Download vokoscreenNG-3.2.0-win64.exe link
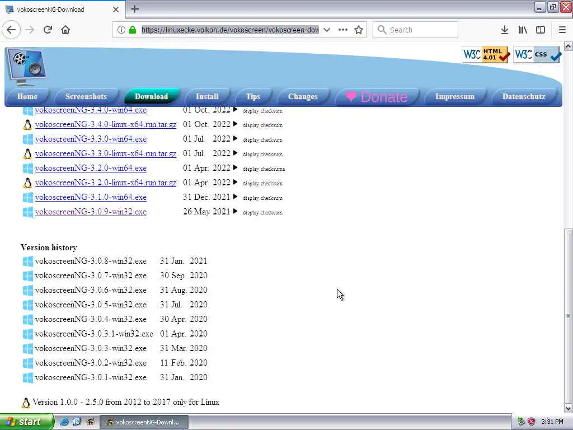The image size is (573, 430). coord(91,168)
